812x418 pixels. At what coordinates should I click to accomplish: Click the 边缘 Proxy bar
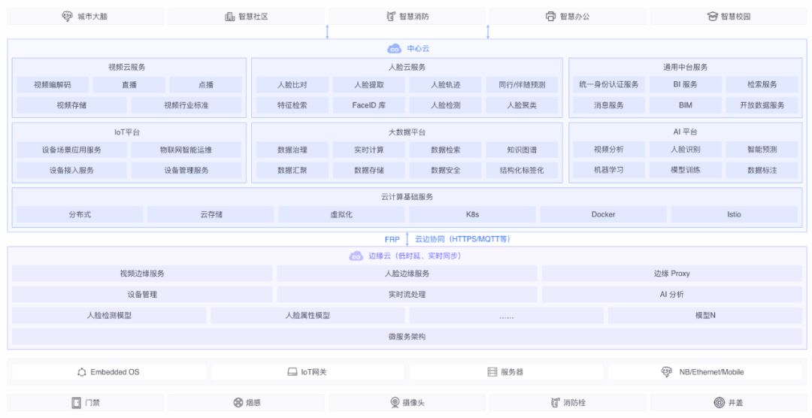[x=671, y=274]
